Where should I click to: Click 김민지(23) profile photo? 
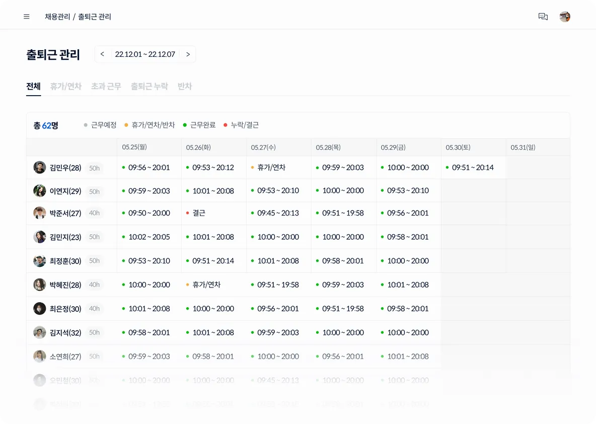(x=40, y=237)
